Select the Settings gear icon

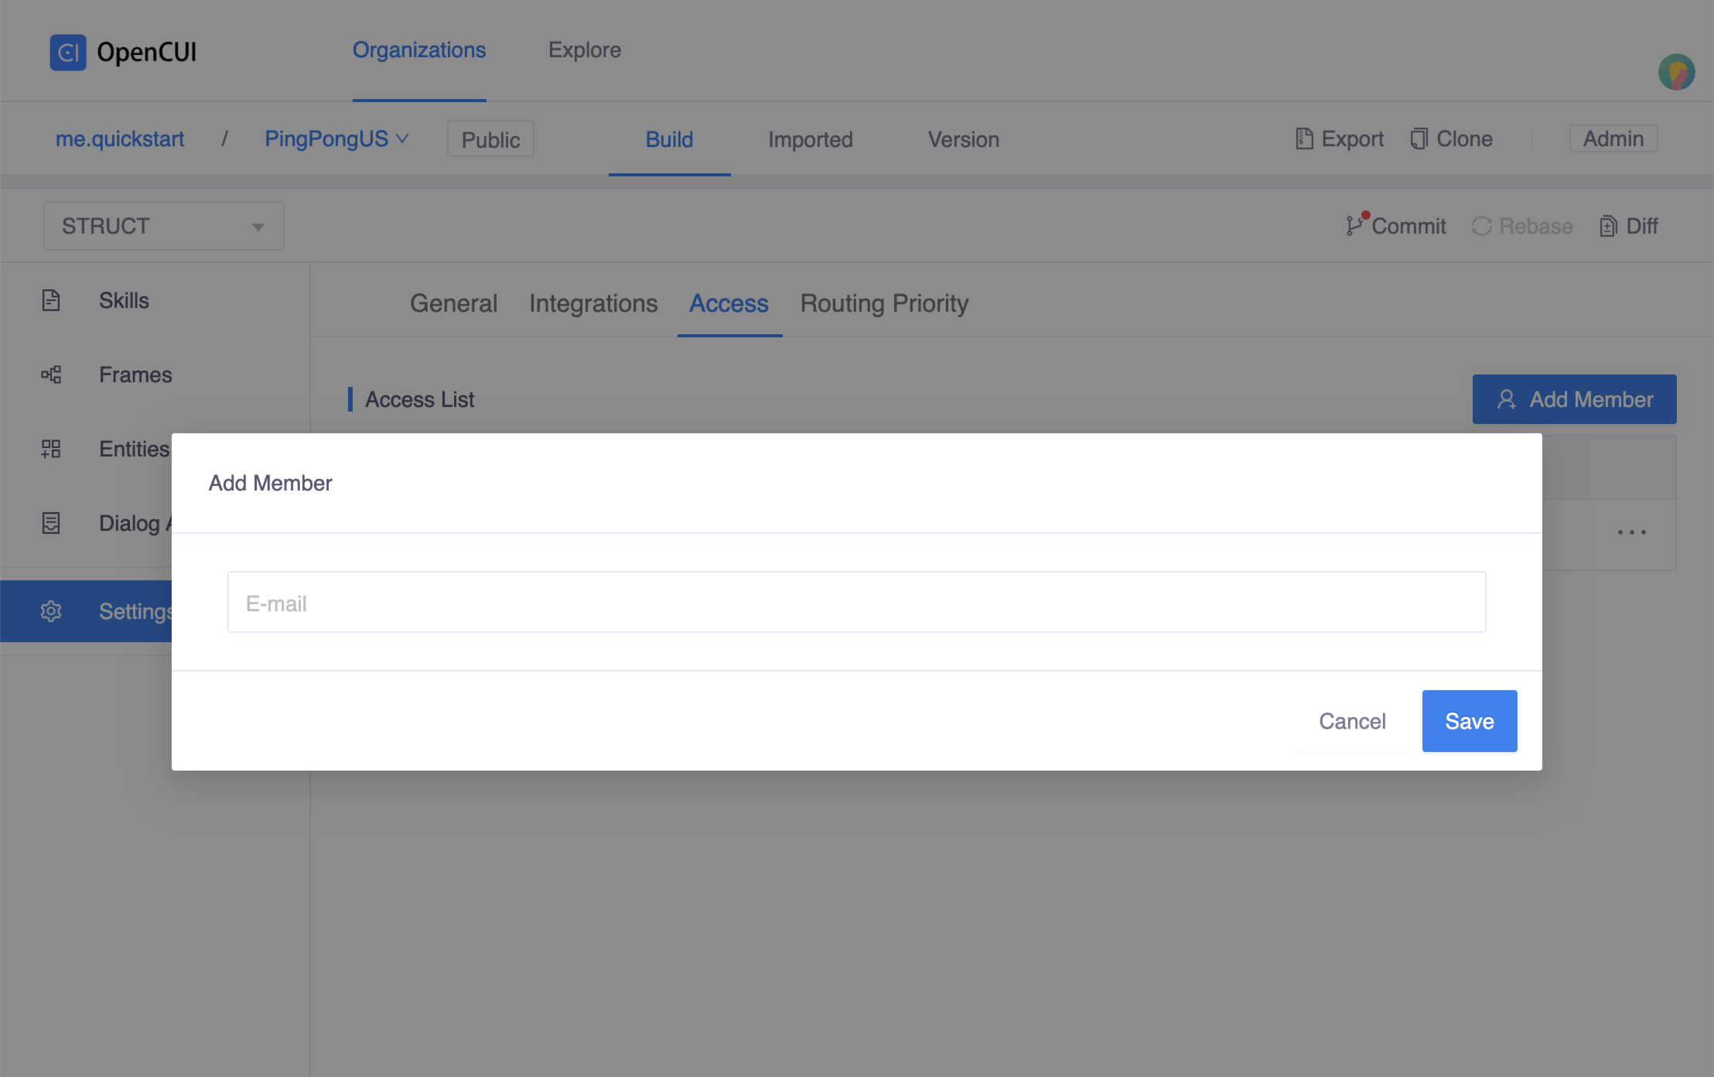pos(51,610)
